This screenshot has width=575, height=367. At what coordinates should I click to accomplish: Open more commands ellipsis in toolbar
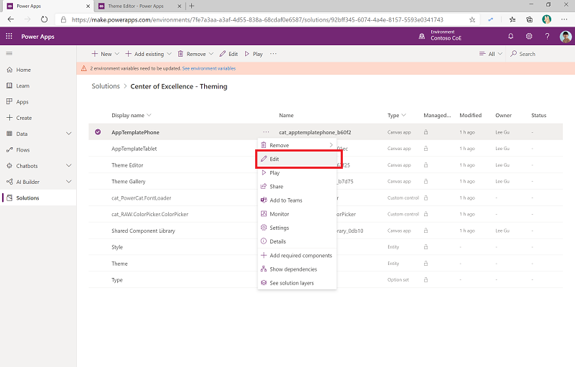click(x=273, y=54)
